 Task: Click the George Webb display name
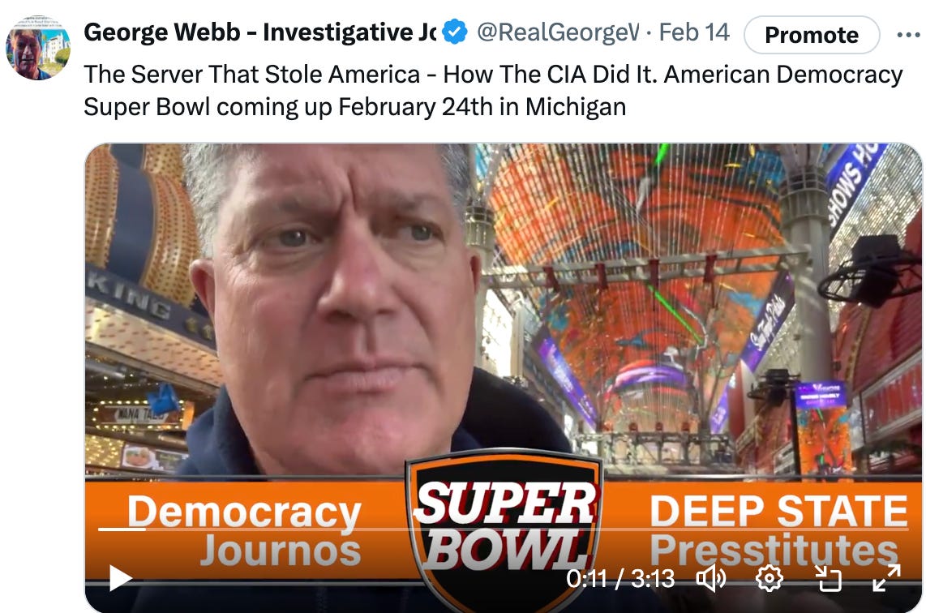point(259,32)
